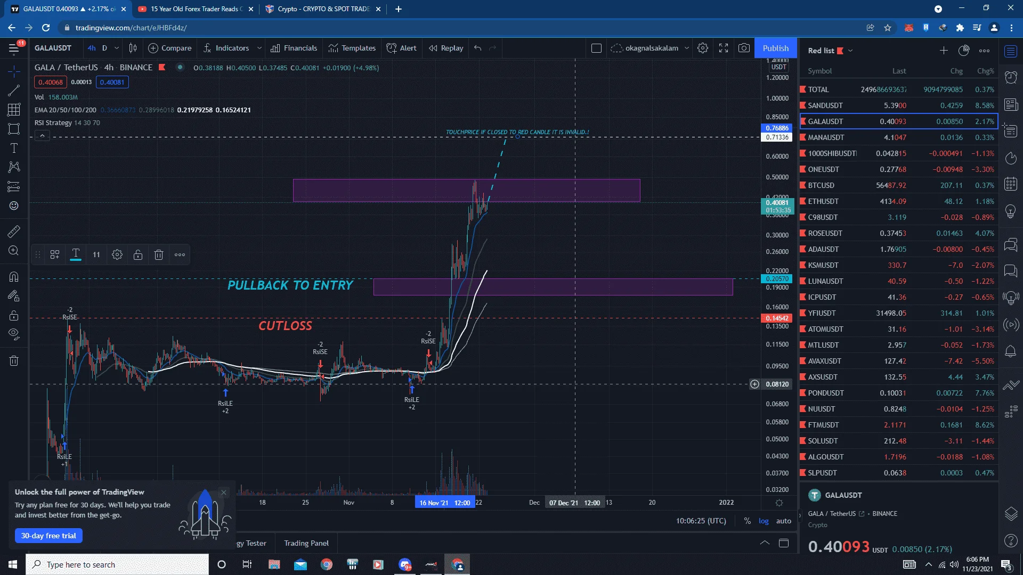Create a new Alert
1023x575 pixels.
(402, 48)
